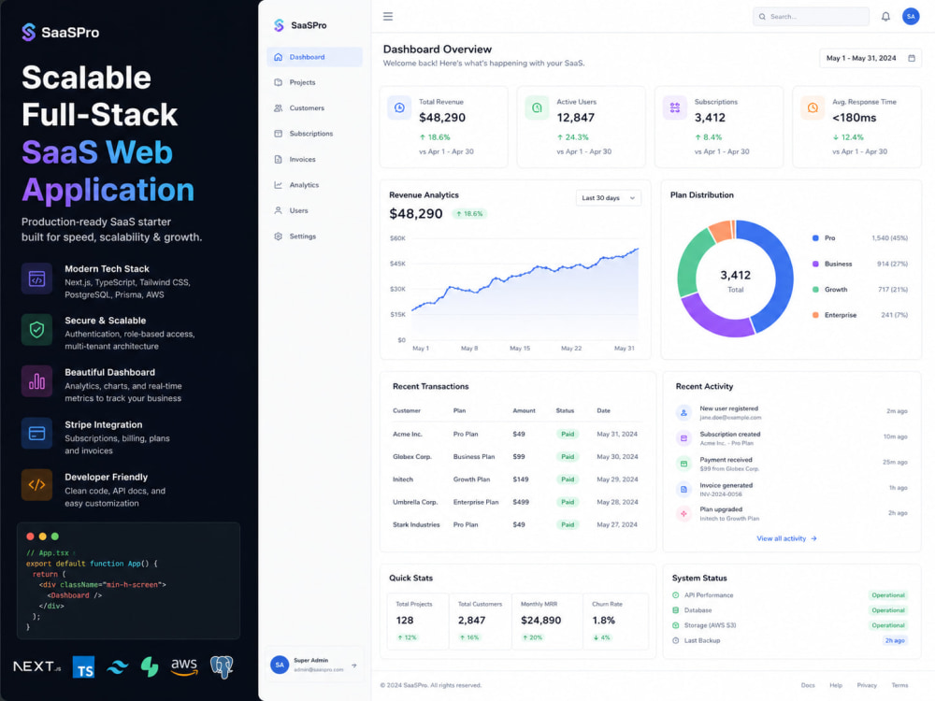
Task: Click the Stripe Integration card icon
Action: 37,434
